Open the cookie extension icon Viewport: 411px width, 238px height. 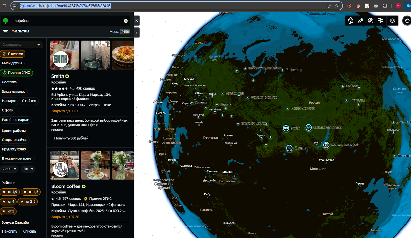click(349, 6)
